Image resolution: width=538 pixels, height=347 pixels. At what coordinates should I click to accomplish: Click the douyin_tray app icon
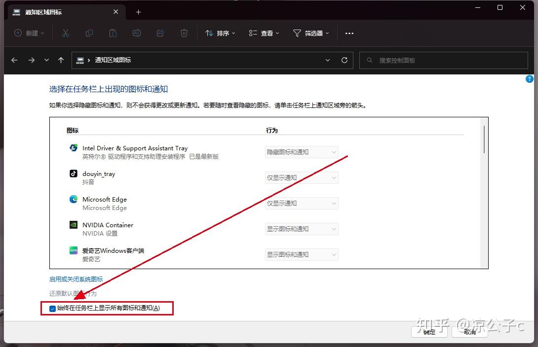tap(74, 173)
